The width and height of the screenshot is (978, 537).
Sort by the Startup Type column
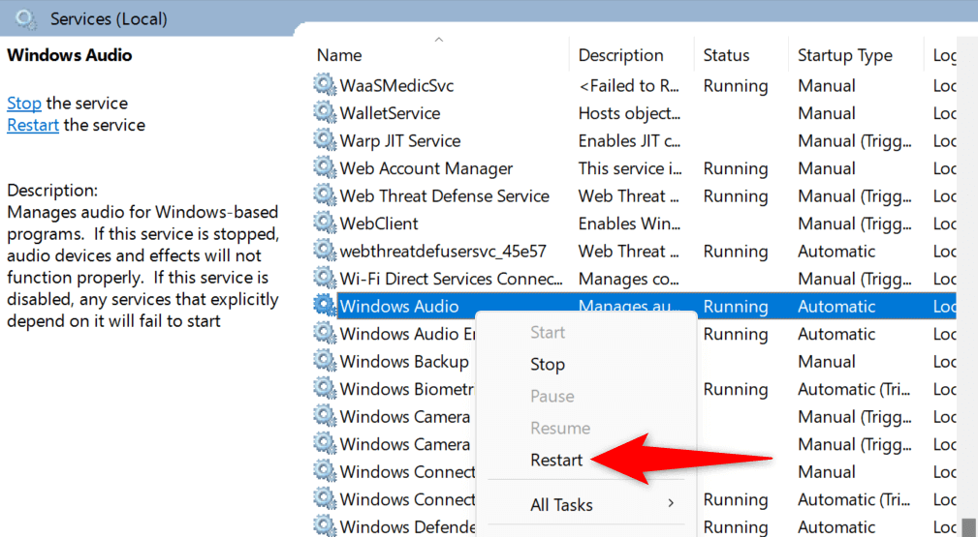click(844, 55)
